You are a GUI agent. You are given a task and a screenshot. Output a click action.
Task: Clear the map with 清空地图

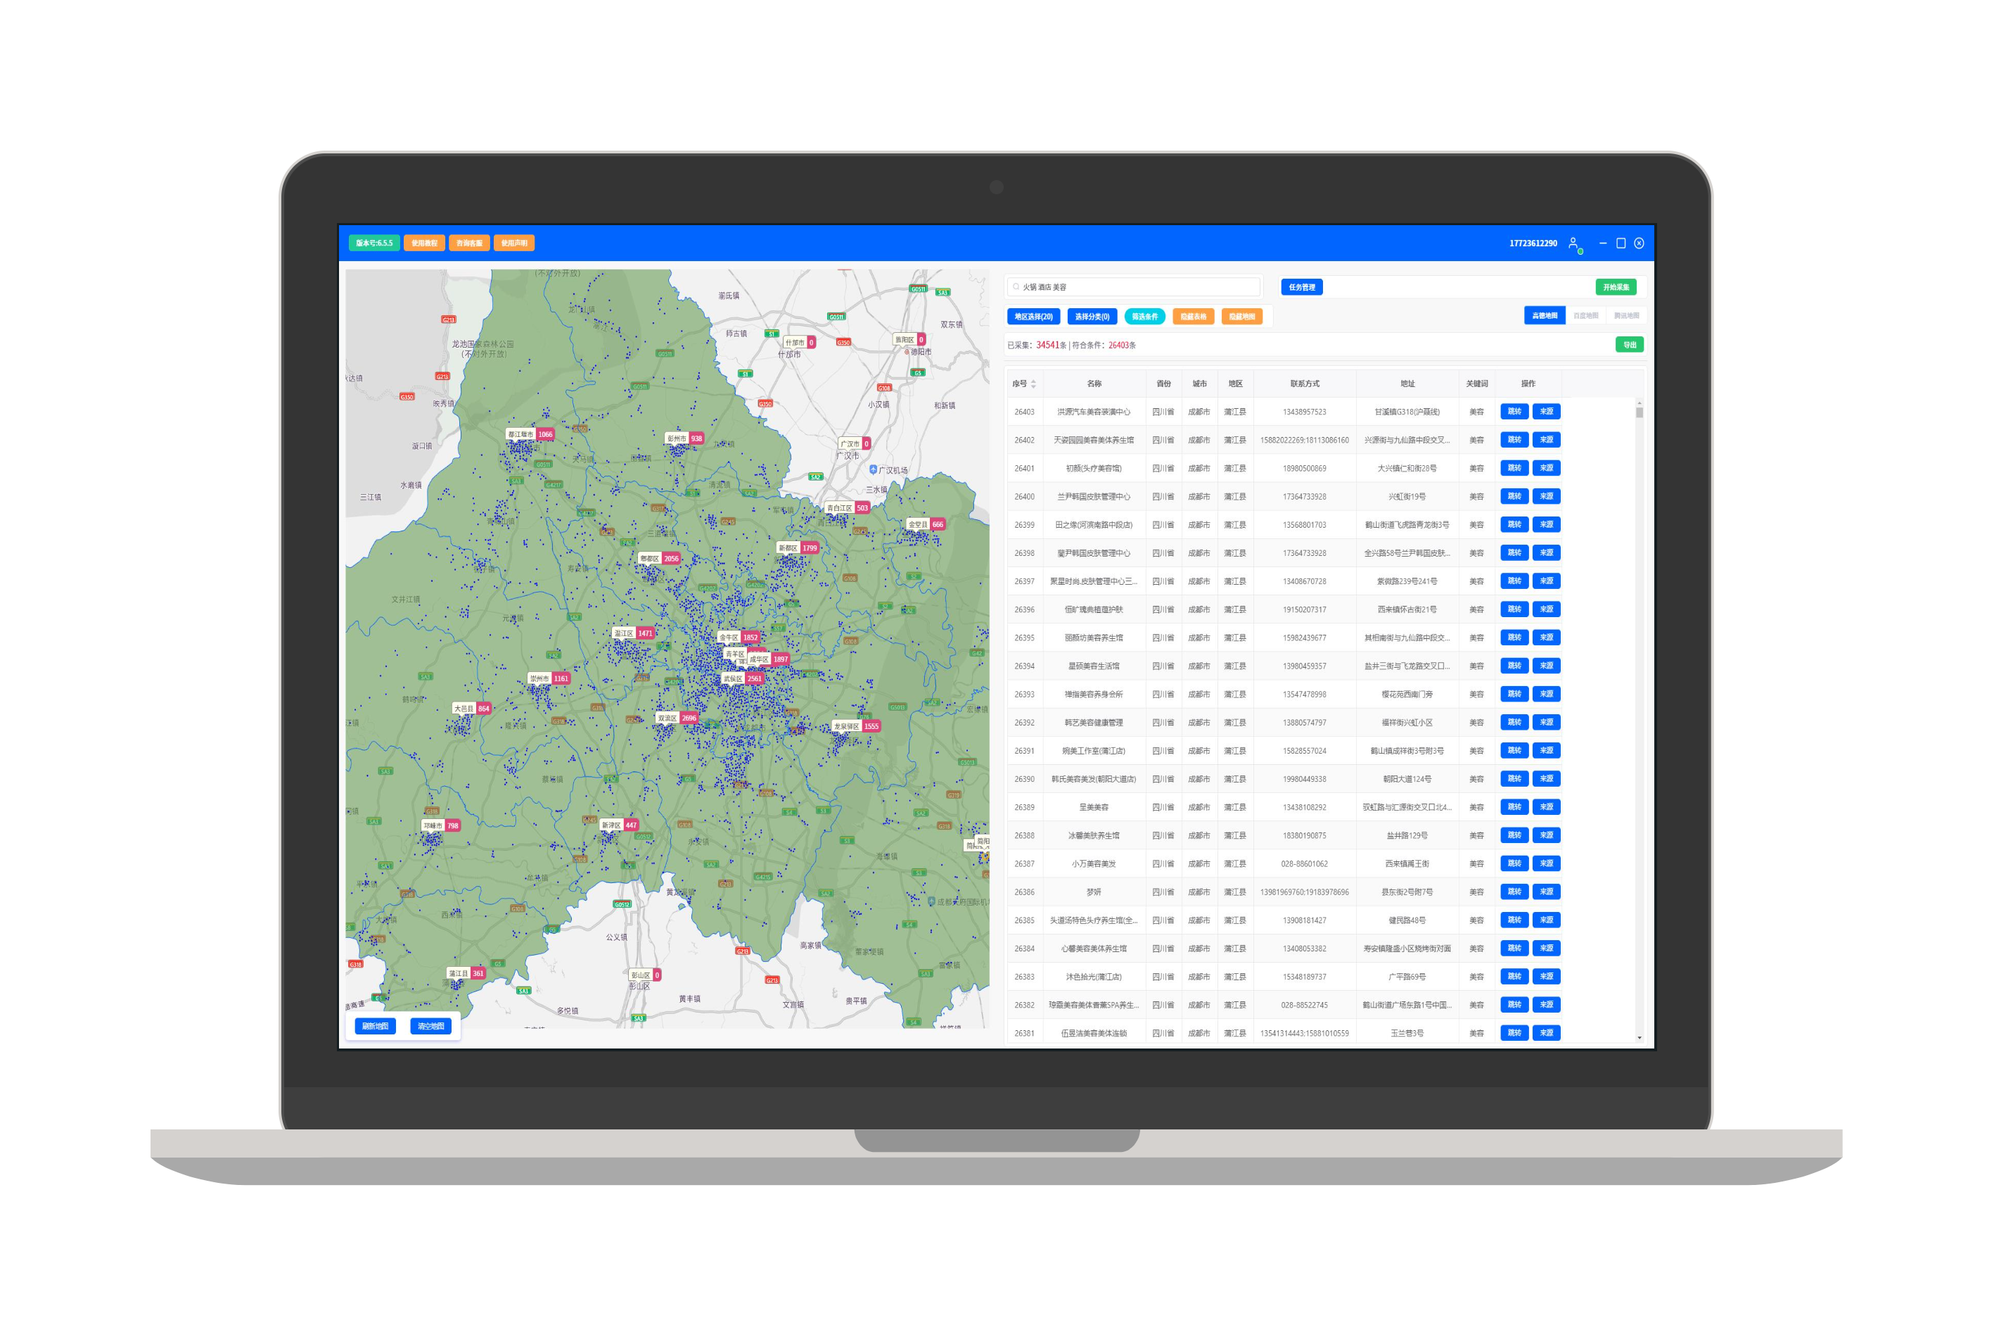[430, 1026]
